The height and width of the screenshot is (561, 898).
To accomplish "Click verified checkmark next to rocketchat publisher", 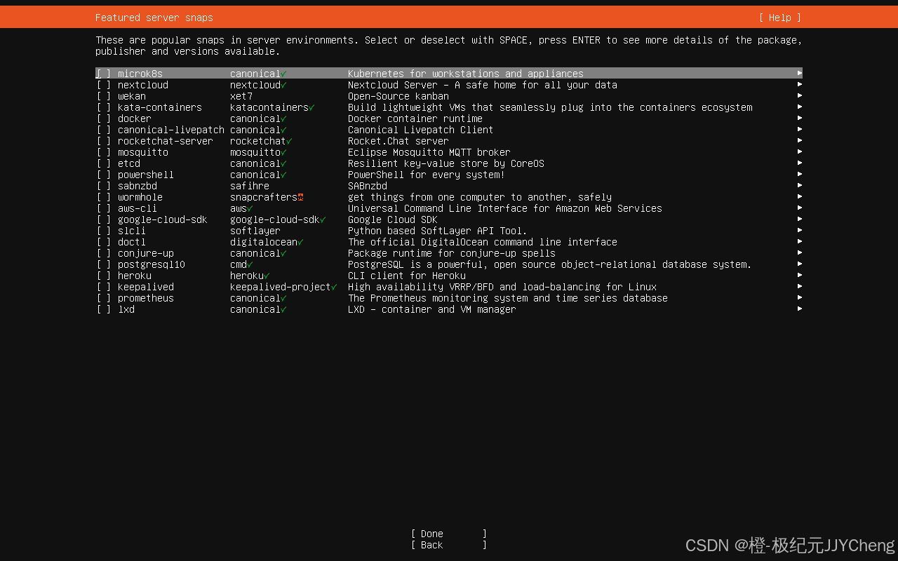I will [289, 141].
